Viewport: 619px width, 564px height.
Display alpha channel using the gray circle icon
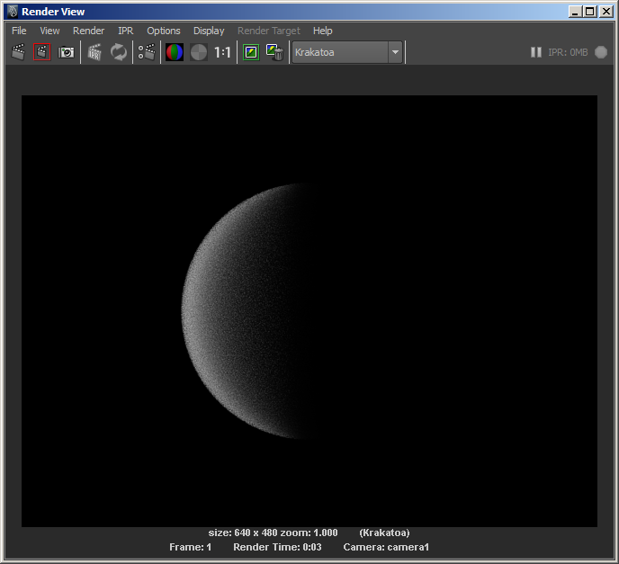pyautogui.click(x=199, y=52)
